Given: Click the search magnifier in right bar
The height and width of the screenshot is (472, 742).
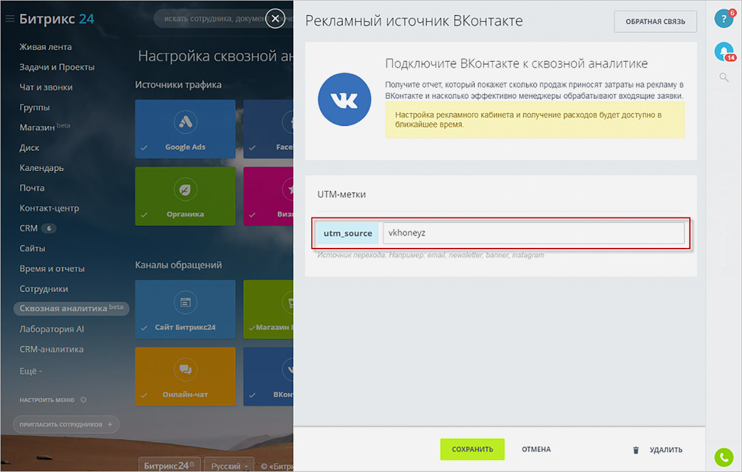Looking at the screenshot, I should pos(724,78).
